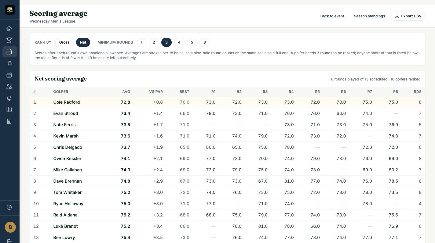The width and height of the screenshot is (435, 243).
Task: Rank by Net scores
Action: [83, 42]
